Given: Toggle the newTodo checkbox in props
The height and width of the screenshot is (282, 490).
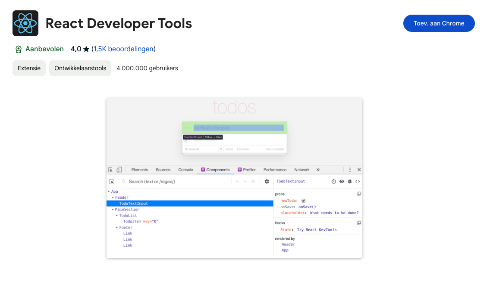Looking at the screenshot, I should [303, 201].
